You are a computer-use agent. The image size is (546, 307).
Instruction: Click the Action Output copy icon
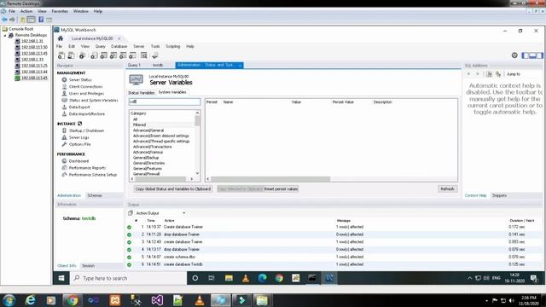(x=131, y=213)
